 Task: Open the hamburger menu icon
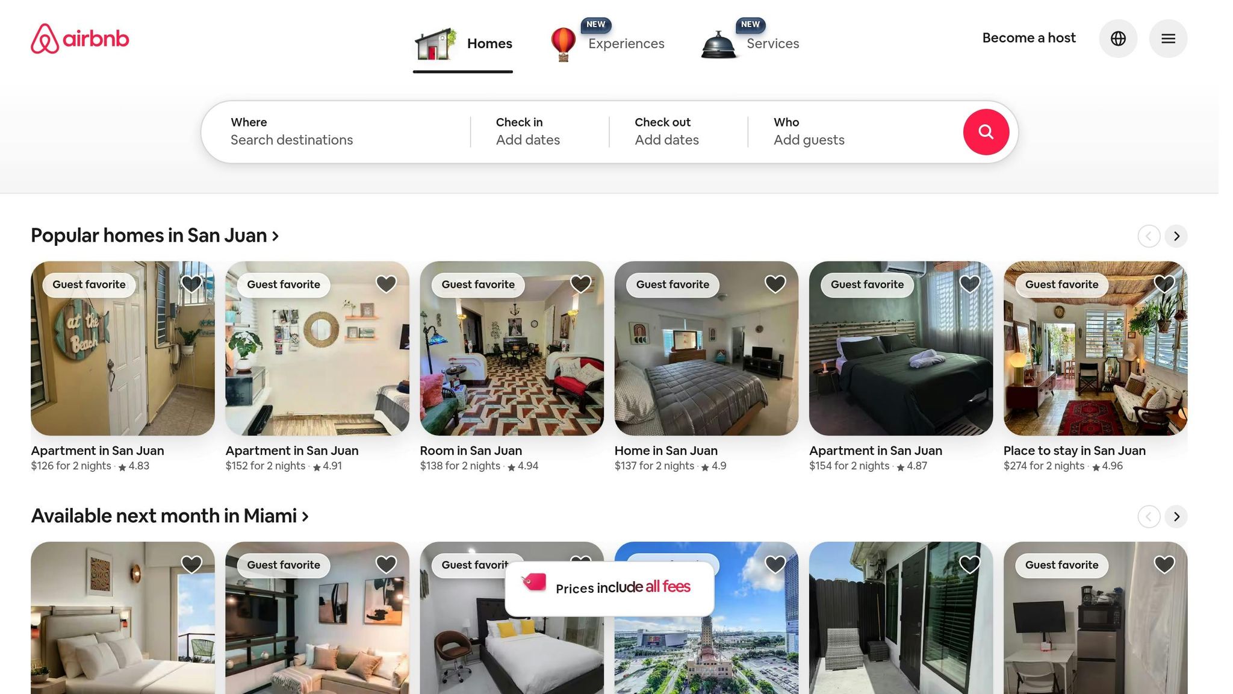pos(1168,38)
